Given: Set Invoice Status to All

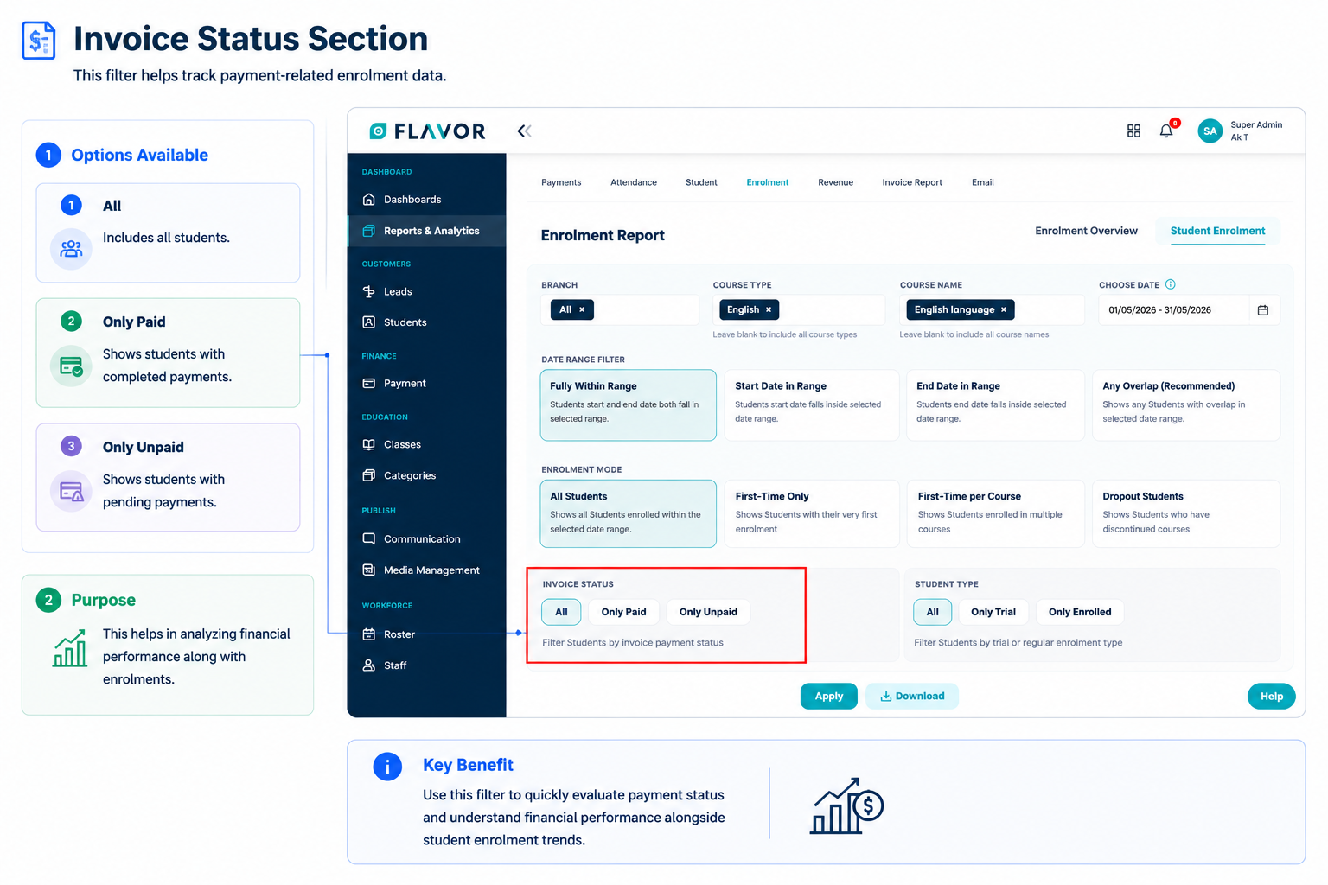Looking at the screenshot, I should pyautogui.click(x=561, y=612).
